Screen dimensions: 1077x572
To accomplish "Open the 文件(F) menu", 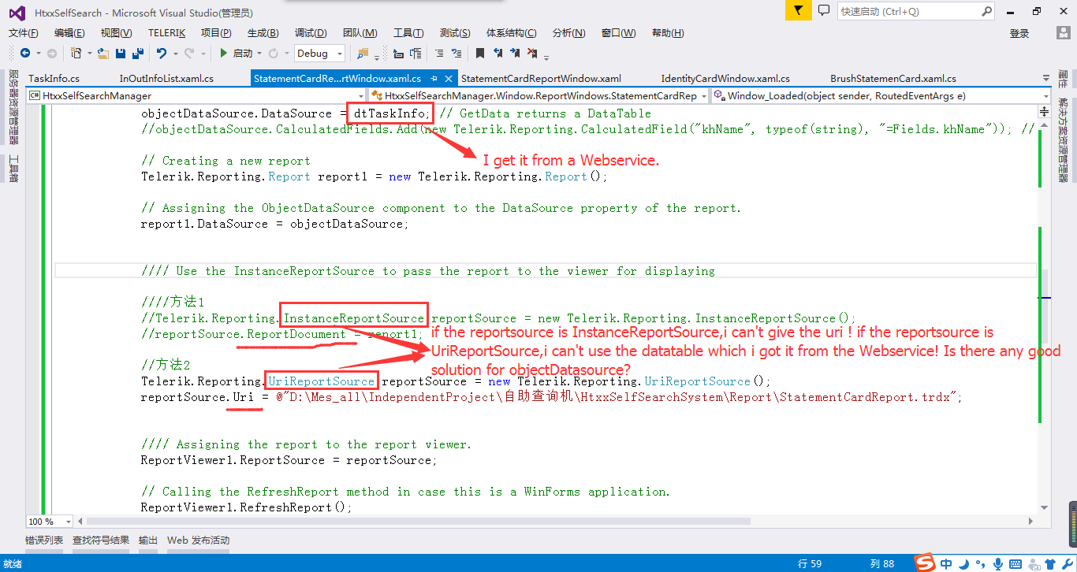I will click(24, 33).
